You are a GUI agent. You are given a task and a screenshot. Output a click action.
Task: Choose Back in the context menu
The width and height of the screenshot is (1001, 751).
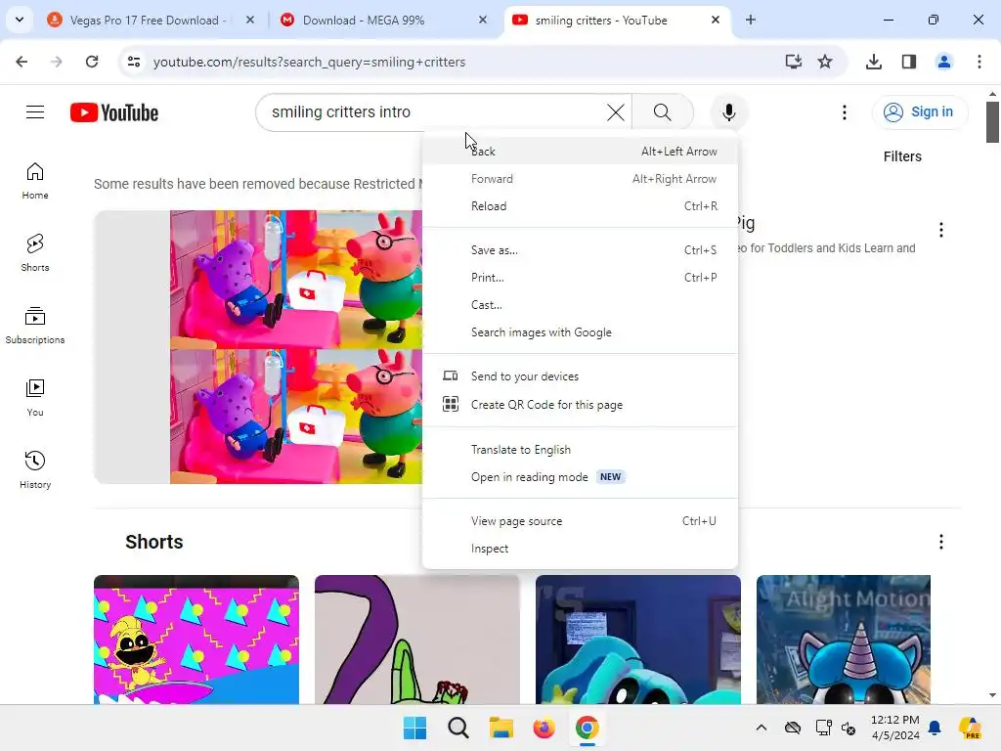coord(580,152)
